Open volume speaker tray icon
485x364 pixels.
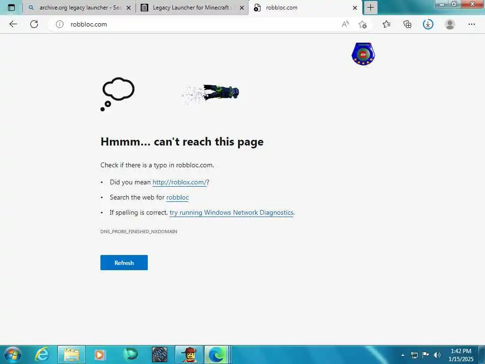[437, 355]
